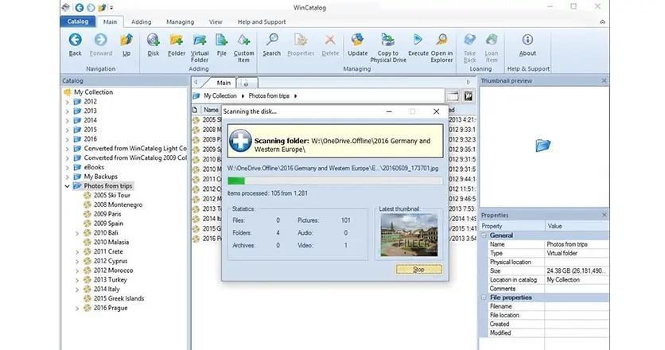Collapse the ribbon with top-right chevron

(602, 21)
